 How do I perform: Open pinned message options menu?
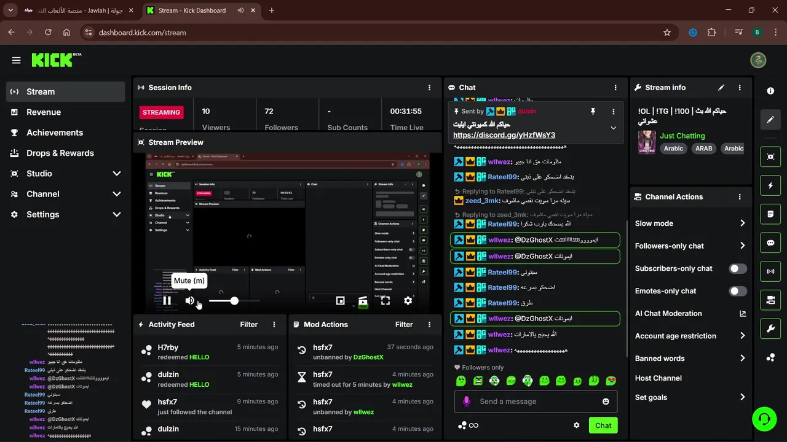tap(613, 111)
